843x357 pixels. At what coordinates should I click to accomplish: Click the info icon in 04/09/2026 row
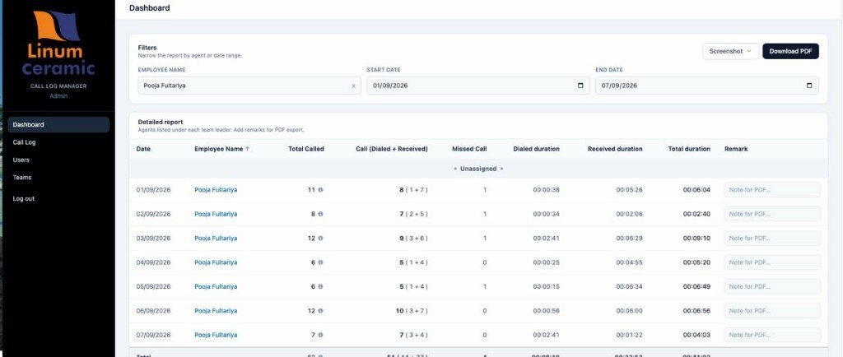pos(320,262)
